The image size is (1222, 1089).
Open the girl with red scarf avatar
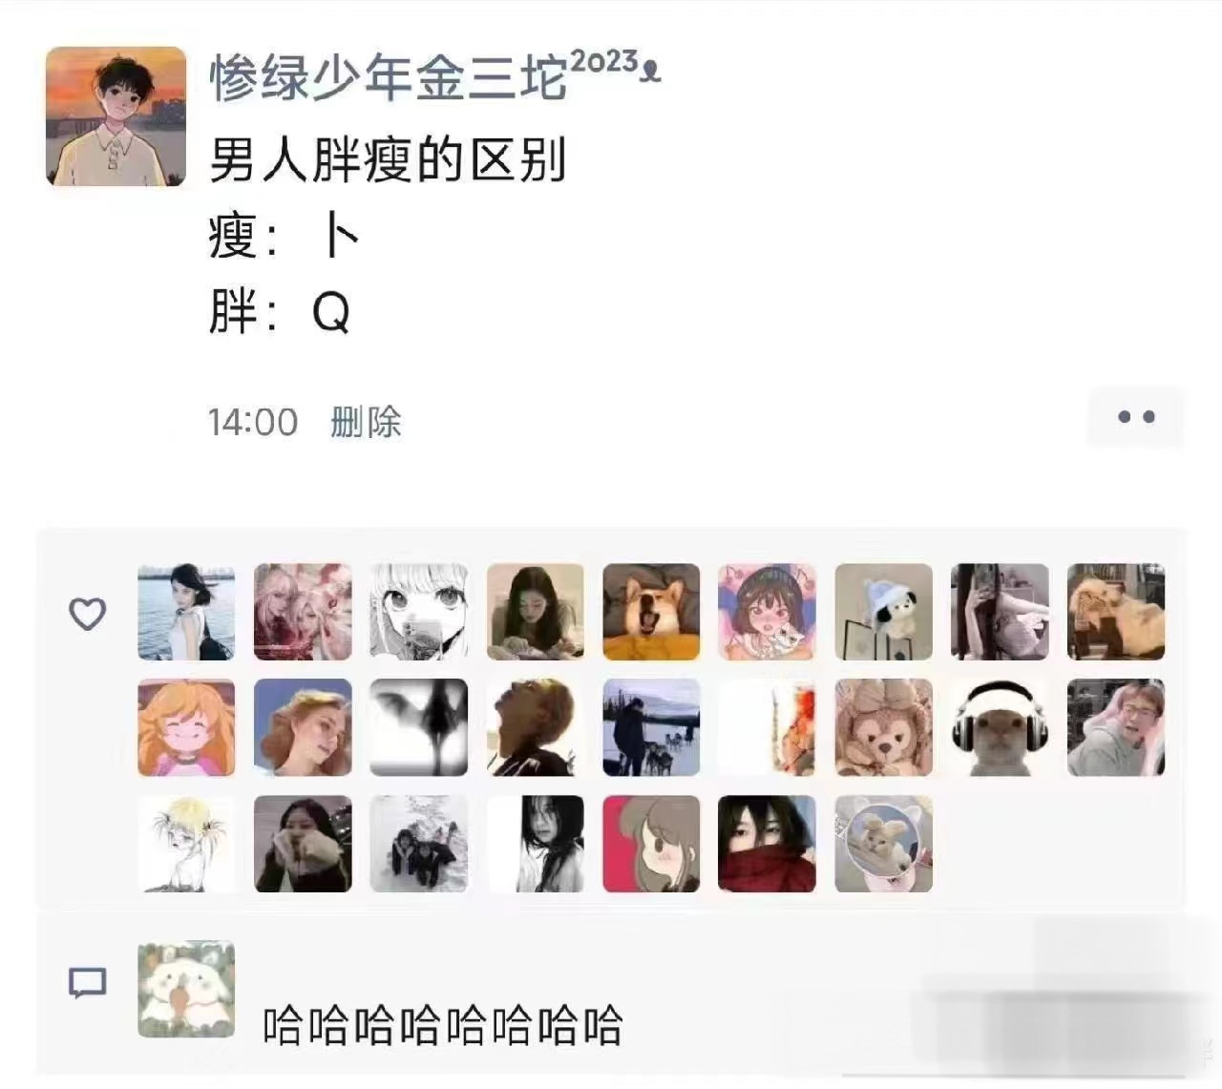click(x=767, y=844)
